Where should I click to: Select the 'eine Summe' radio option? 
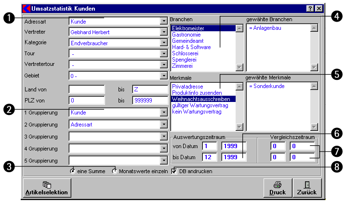point(73,171)
